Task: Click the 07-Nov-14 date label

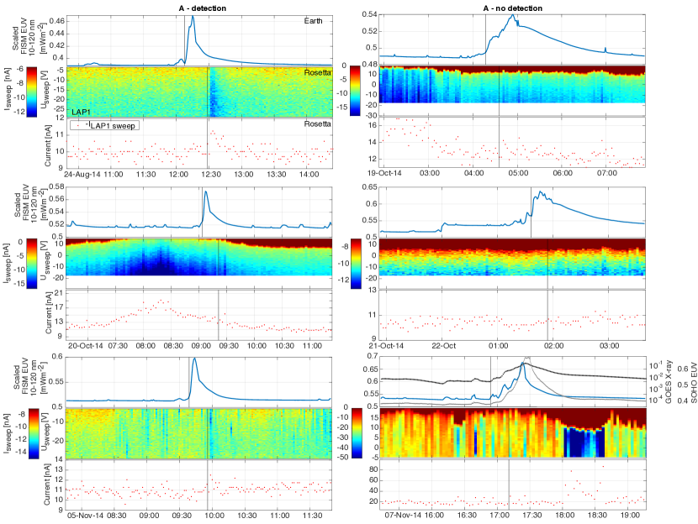Action: point(404,515)
